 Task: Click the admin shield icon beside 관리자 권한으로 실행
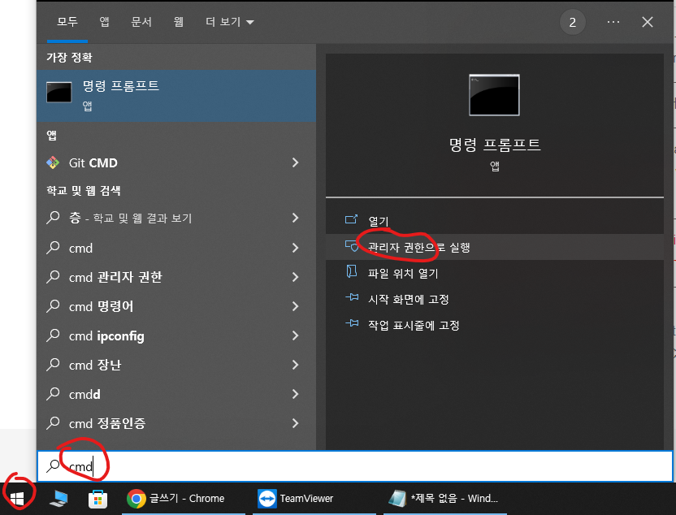coord(351,245)
